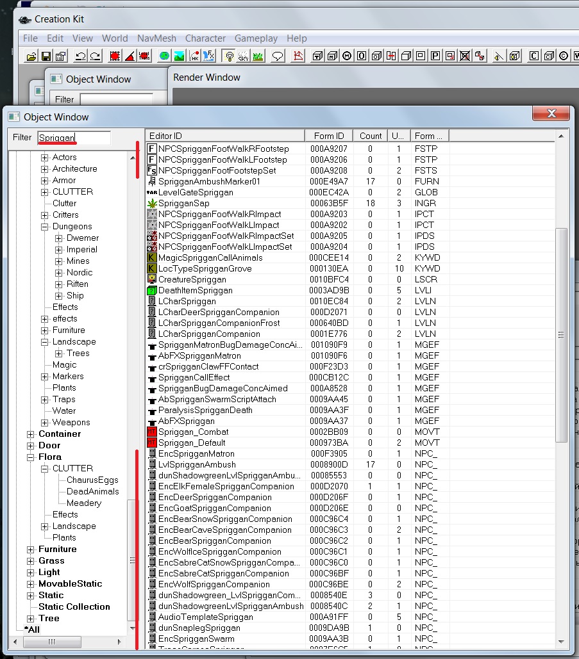Expand the Tree category node

(x=30, y=619)
